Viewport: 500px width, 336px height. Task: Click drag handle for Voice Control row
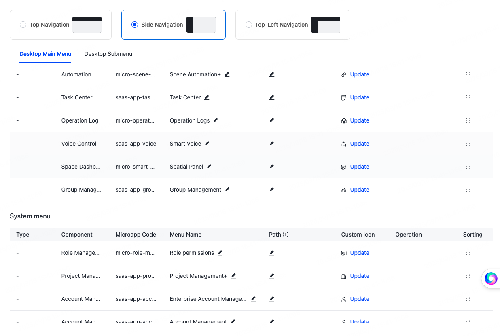point(468,144)
